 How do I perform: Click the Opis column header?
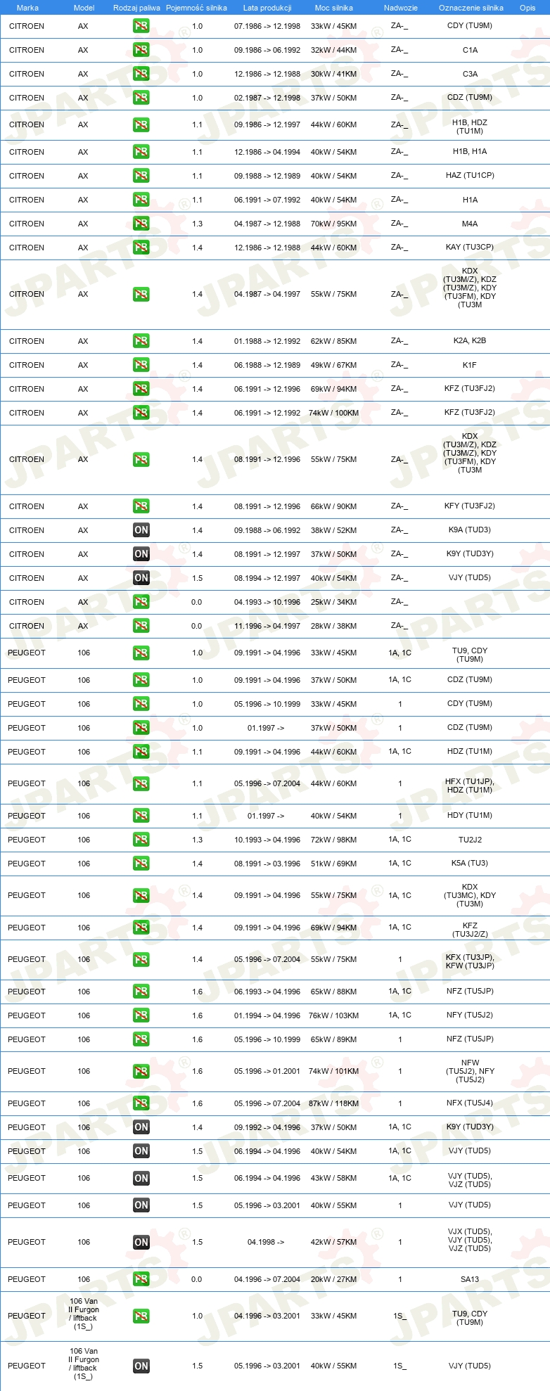(x=527, y=8)
